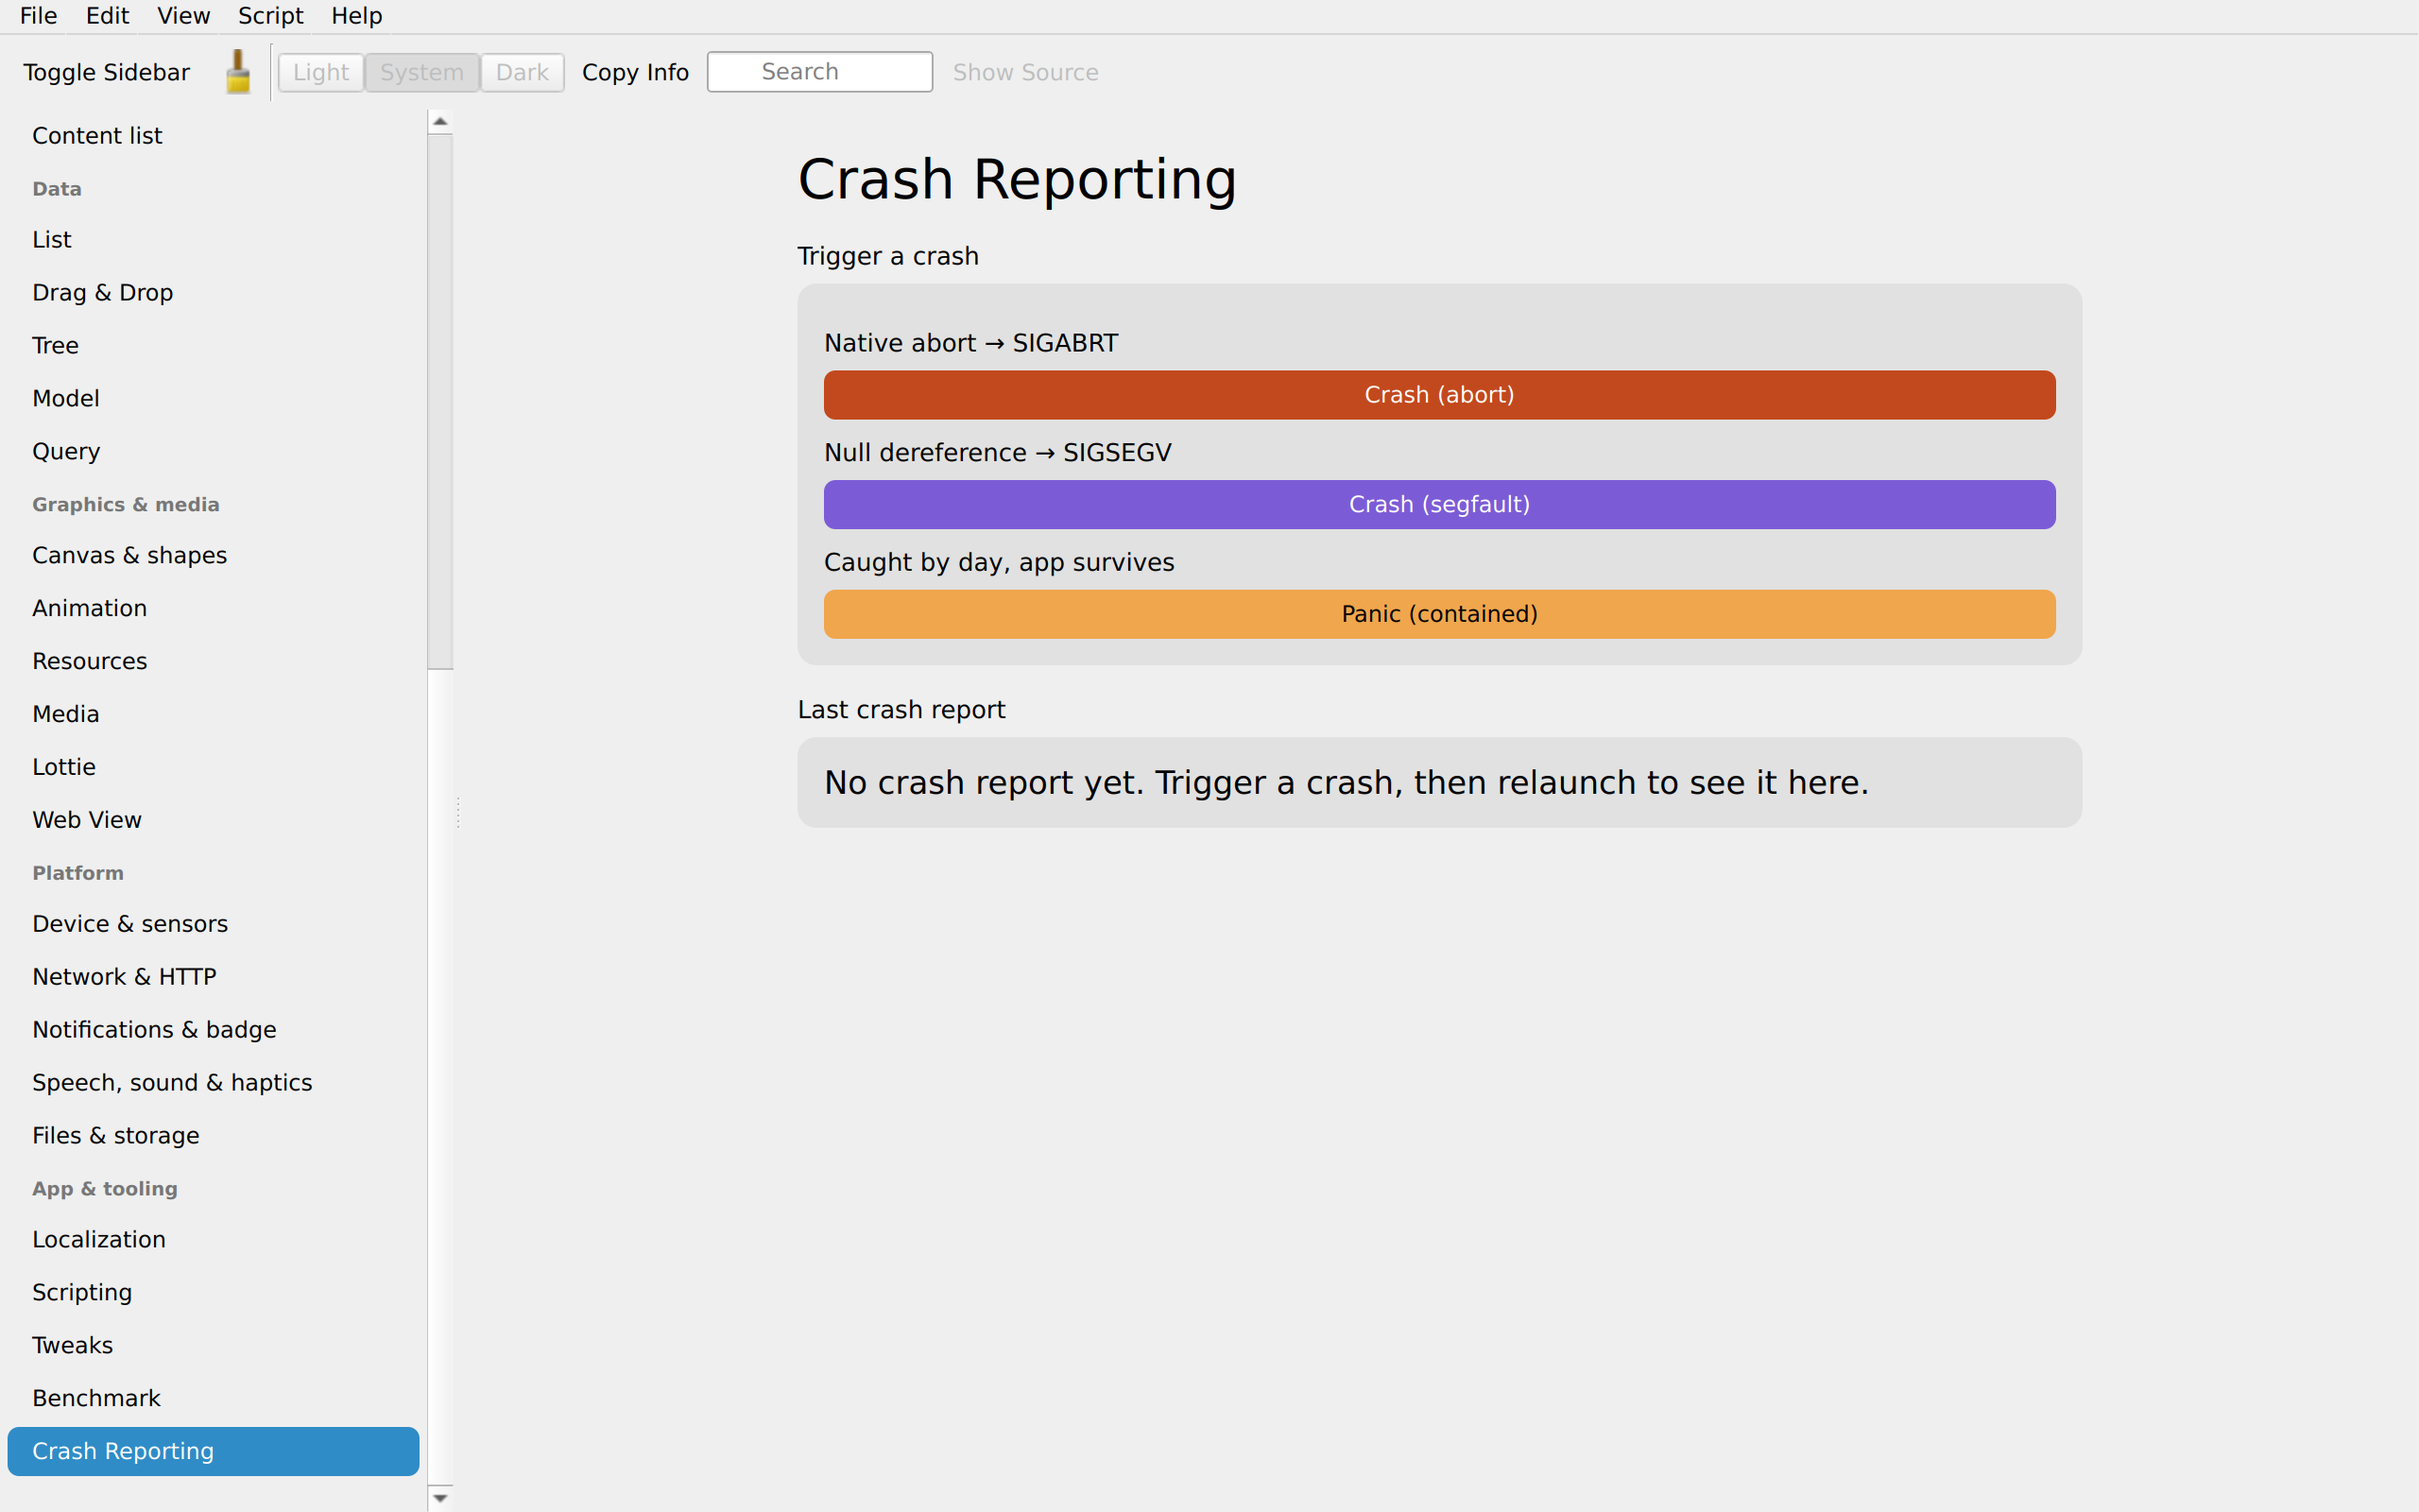2419x1512 pixels.
Task: Click the yellow brush icon in the toolbar
Action: 238,72
